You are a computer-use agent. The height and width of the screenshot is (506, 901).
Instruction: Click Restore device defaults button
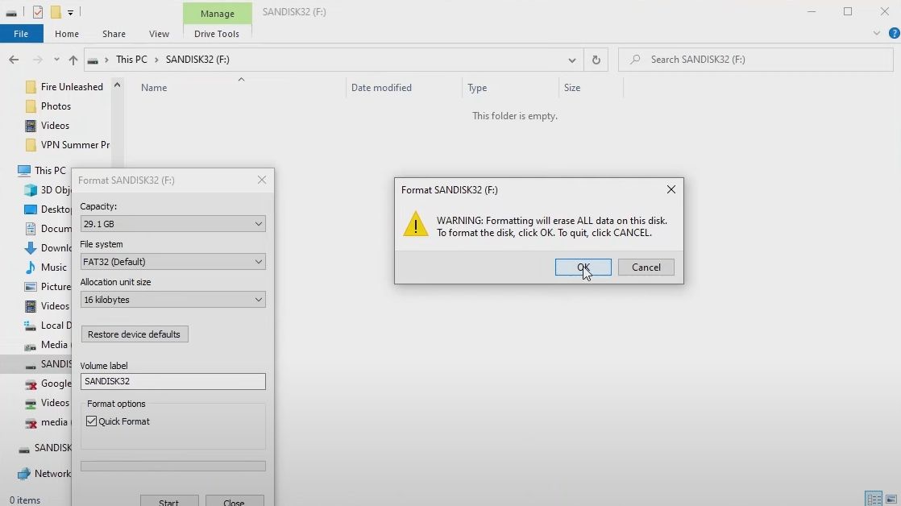click(134, 334)
